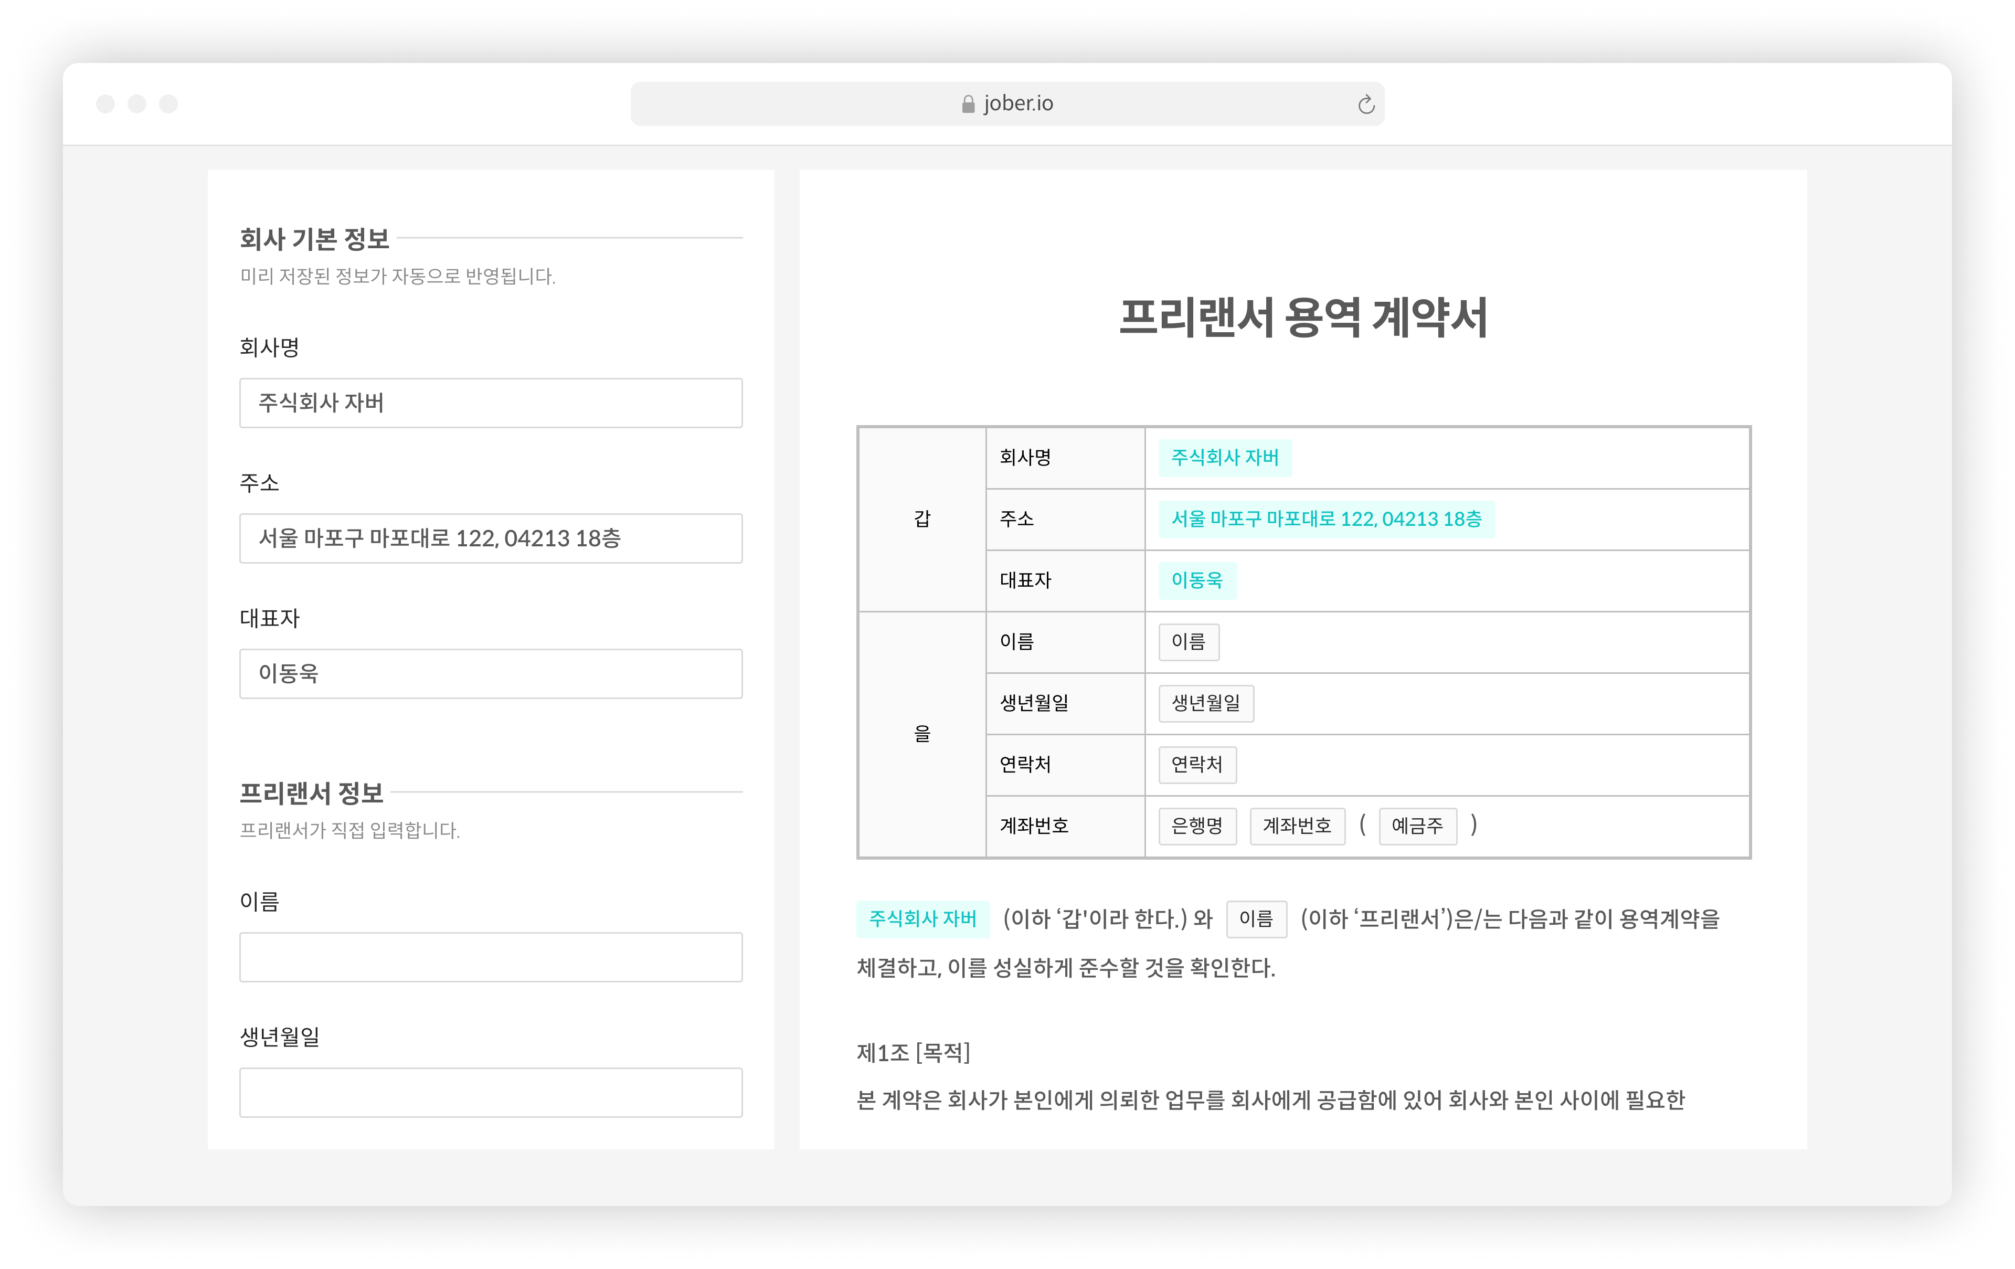This screenshot has width=2015, height=1269.
Task: Click the 대표자 label above the representative field
Action: [x=269, y=619]
